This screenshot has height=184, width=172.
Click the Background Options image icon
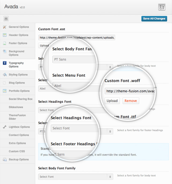[5, 51]
